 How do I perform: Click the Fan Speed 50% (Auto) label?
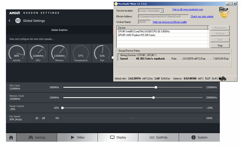15,118
